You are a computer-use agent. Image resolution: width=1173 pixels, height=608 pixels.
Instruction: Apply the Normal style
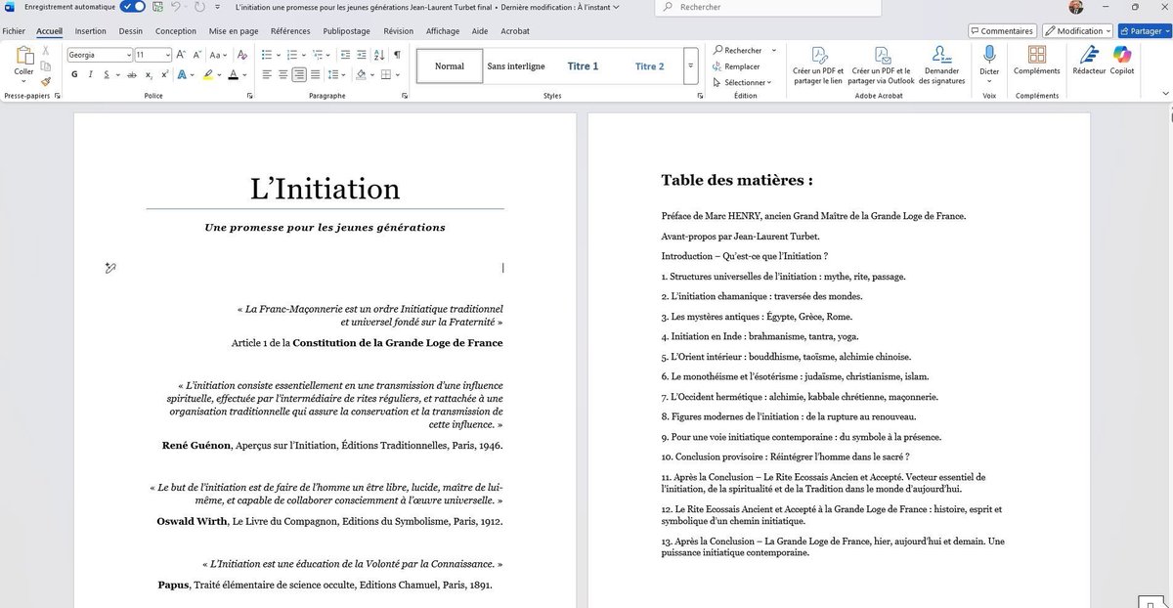tap(450, 66)
